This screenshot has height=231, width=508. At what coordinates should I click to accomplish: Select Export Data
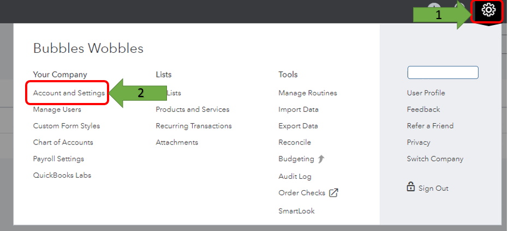click(x=298, y=126)
